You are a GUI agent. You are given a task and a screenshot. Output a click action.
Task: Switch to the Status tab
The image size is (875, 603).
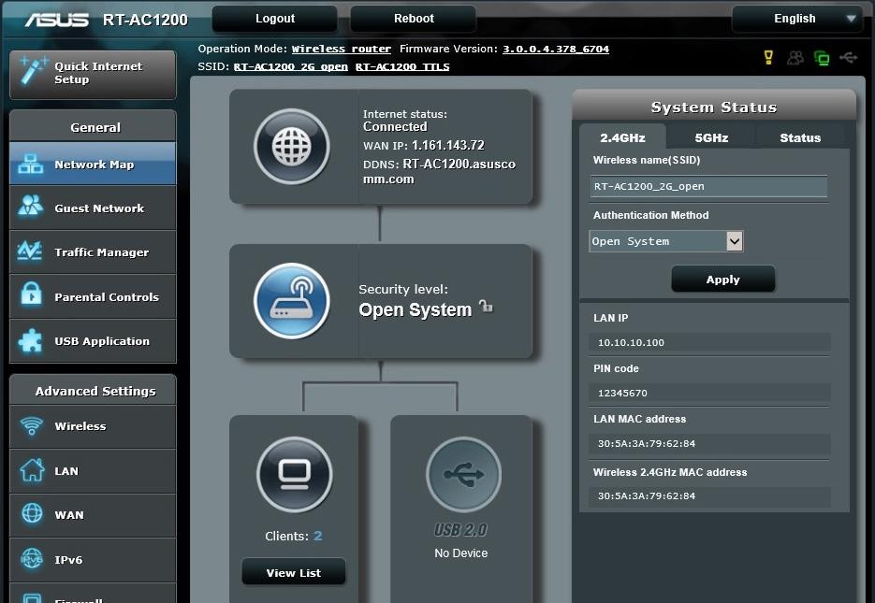pos(800,137)
